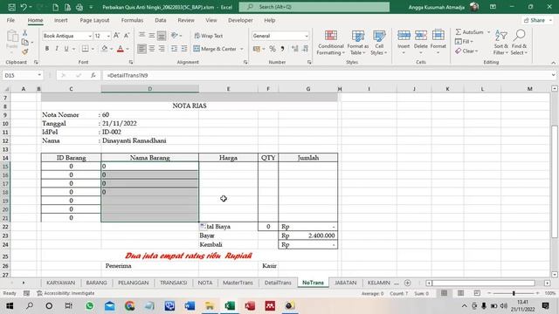Click the Insert Function fx button
Image resolution: width=559 pixels, height=314 pixels.
point(93,76)
